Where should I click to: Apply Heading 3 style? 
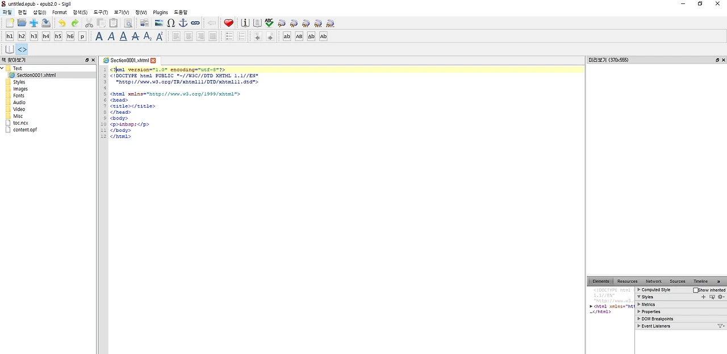click(34, 36)
